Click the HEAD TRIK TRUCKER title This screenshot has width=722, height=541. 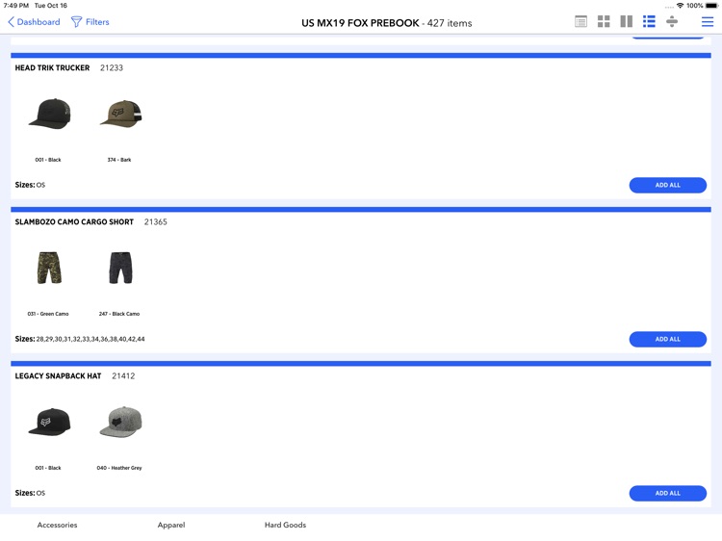click(52, 67)
